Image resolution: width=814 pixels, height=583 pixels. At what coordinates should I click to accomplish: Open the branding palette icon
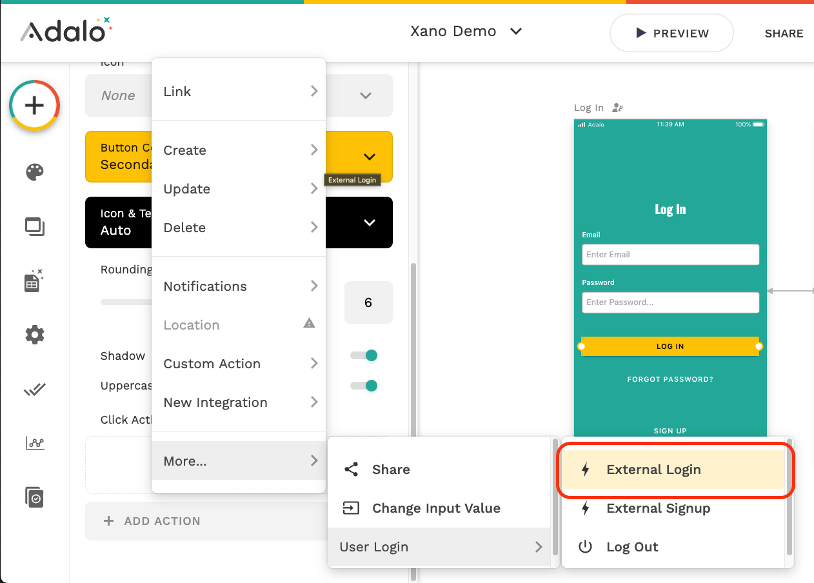pyautogui.click(x=35, y=172)
